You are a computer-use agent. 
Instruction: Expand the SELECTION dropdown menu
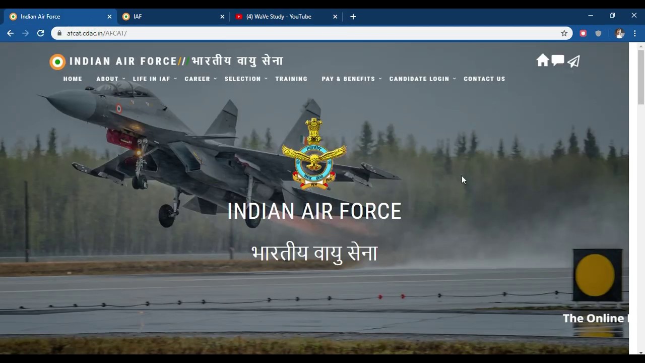pyautogui.click(x=245, y=79)
